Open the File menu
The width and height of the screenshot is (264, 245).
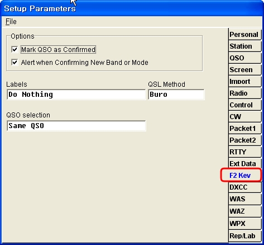coord(11,22)
